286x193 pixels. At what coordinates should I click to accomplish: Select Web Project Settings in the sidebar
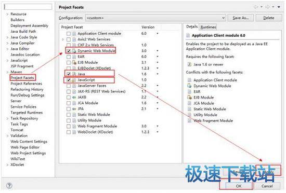point(28,153)
